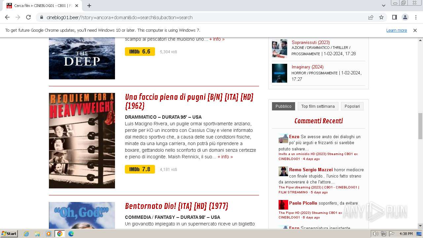View site information via the lock icon

[x=42, y=18]
